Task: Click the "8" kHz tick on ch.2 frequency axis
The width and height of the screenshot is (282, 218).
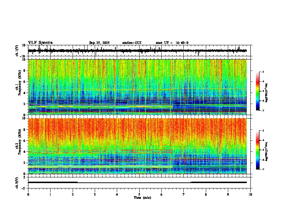Action: tap(25, 130)
